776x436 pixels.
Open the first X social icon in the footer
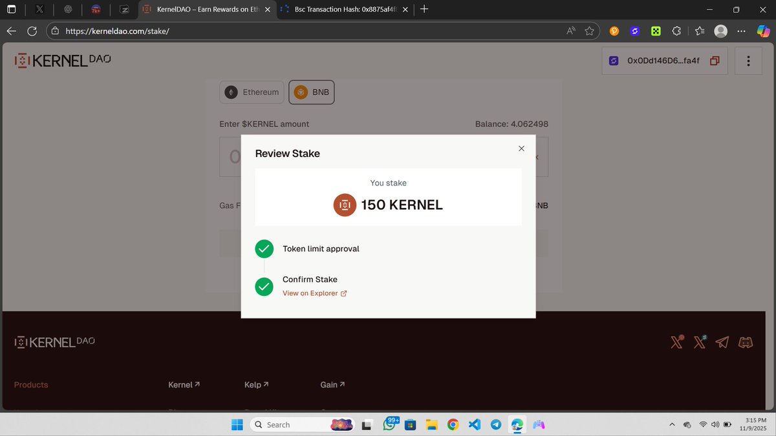677,342
